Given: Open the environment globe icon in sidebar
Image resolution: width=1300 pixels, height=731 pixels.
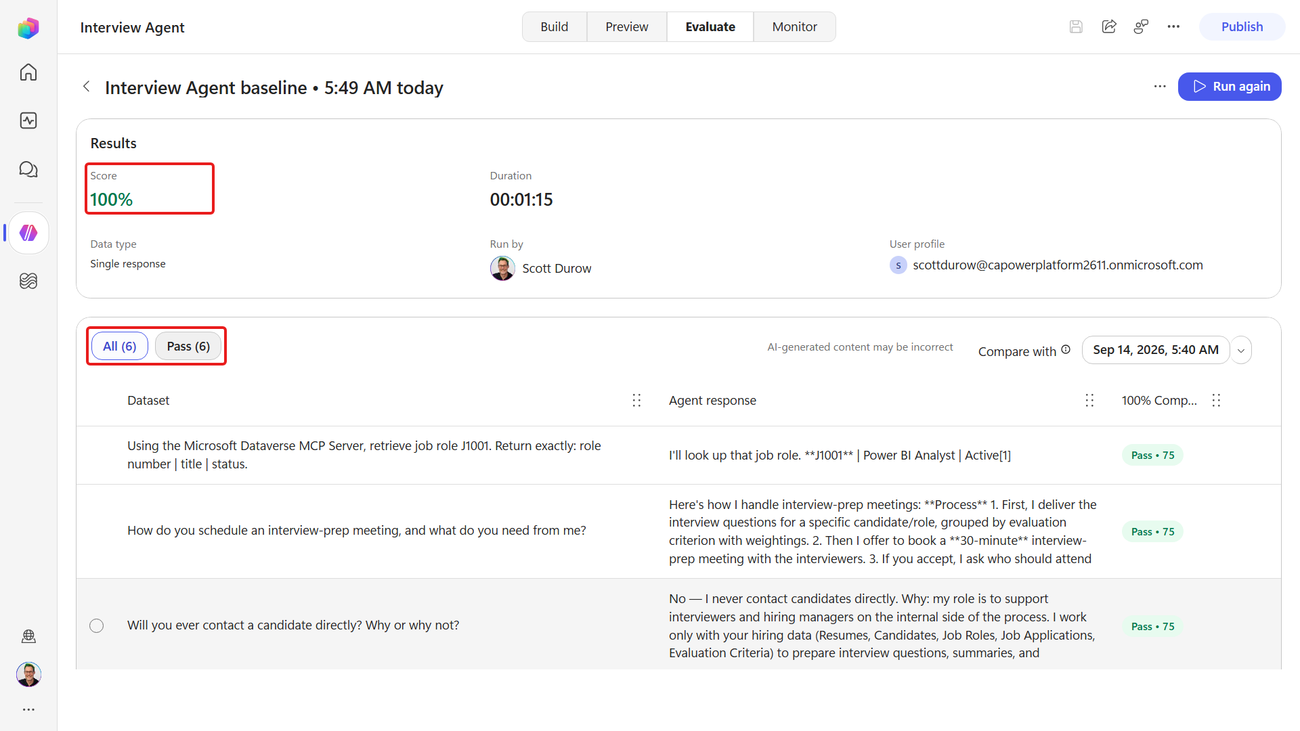Looking at the screenshot, I should (x=28, y=636).
